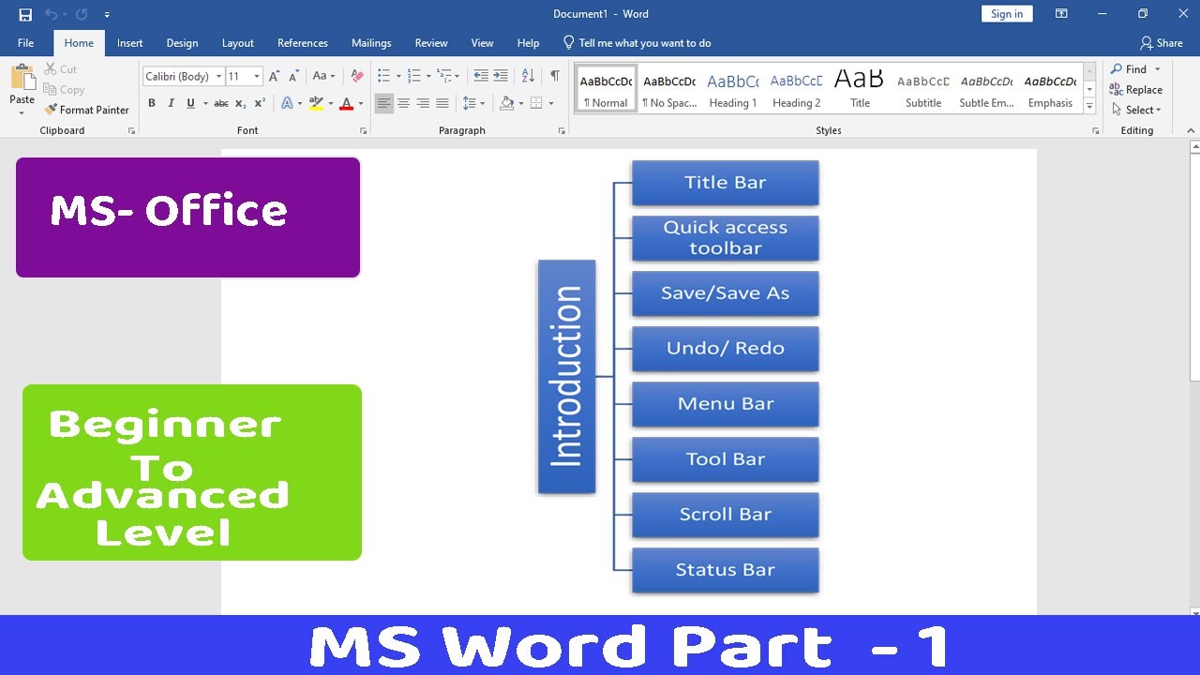Image resolution: width=1200 pixels, height=675 pixels.
Task: Expand the Styles gallery More arrow
Action: (x=1089, y=107)
